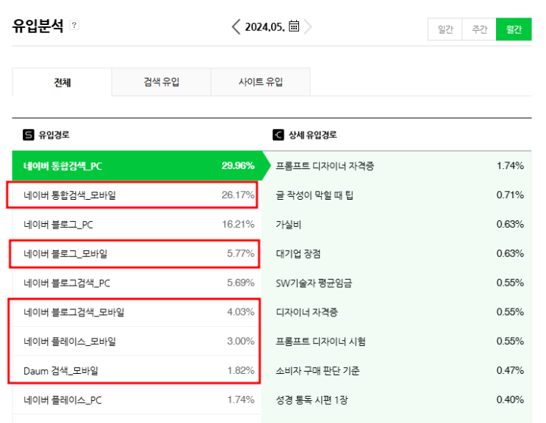Select the 네이버 블로그검색_PC row
This screenshot has height=423, width=546.
pos(137,283)
